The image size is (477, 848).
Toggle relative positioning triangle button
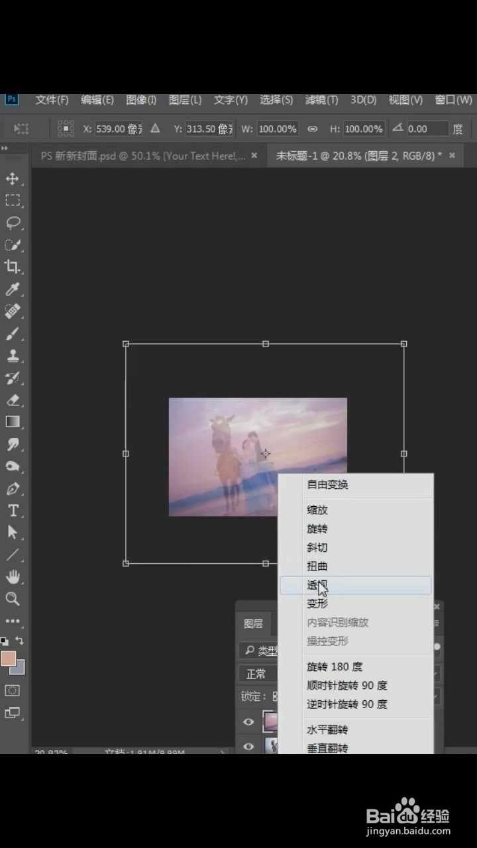coord(155,128)
